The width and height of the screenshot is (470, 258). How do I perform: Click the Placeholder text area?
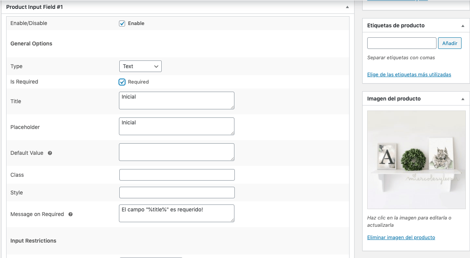coord(177,126)
